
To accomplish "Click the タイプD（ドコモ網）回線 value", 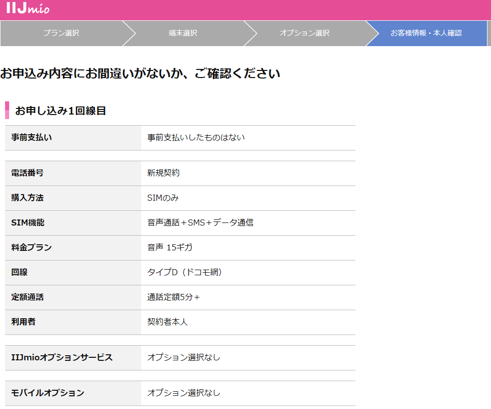I will [x=186, y=273].
